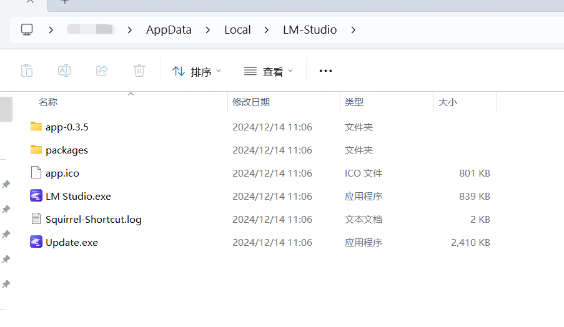564x327 pixels.
Task: Click AppData in the breadcrumb path
Action: tap(169, 30)
